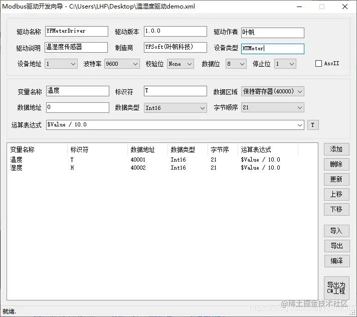Click the 标识符 column header
The image size is (357, 317).
97,149
